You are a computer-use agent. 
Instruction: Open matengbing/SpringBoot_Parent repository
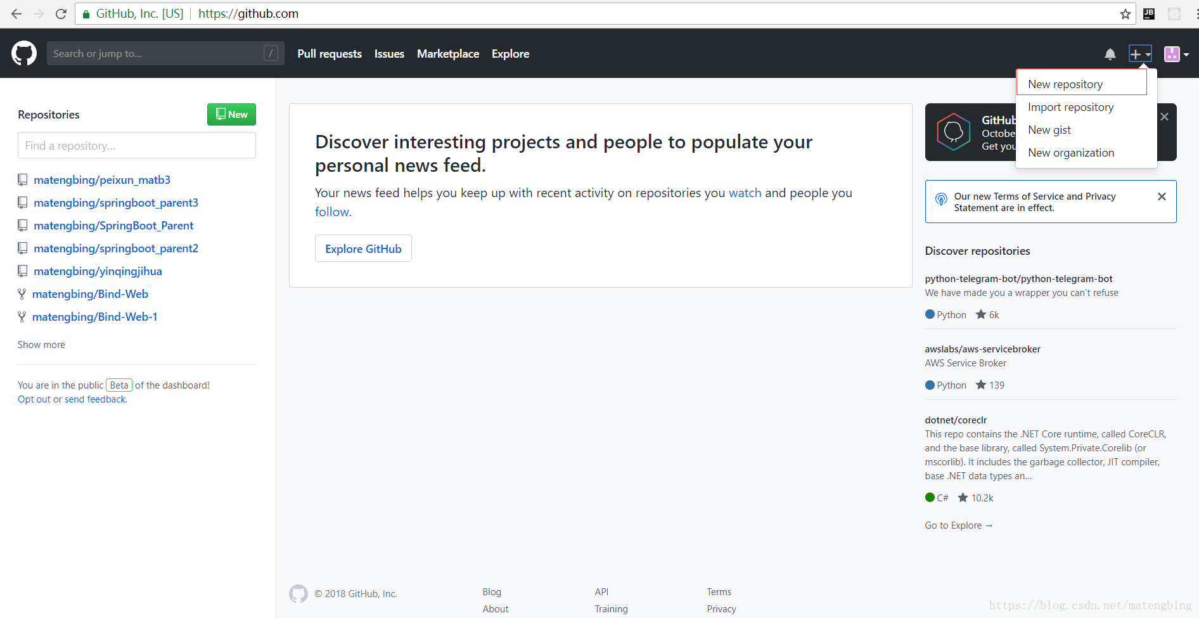(x=113, y=226)
